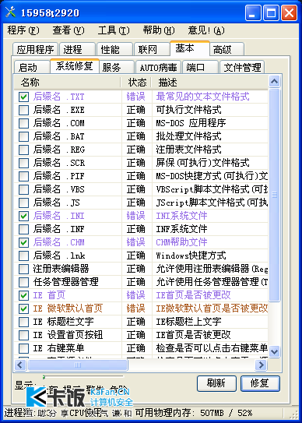Click the MS-DOS 应用程序 description

(x=191, y=123)
